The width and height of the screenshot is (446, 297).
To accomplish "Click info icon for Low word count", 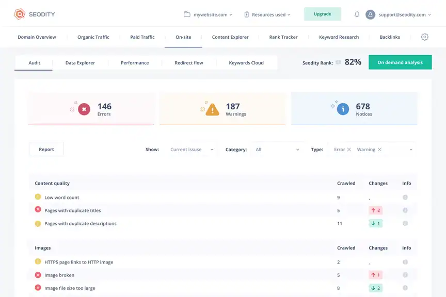I will [405, 197].
